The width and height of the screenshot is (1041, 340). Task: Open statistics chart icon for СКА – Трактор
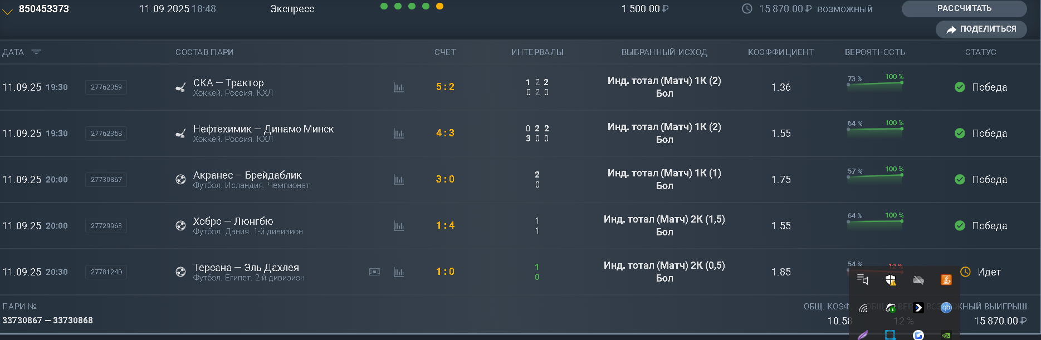(x=398, y=87)
